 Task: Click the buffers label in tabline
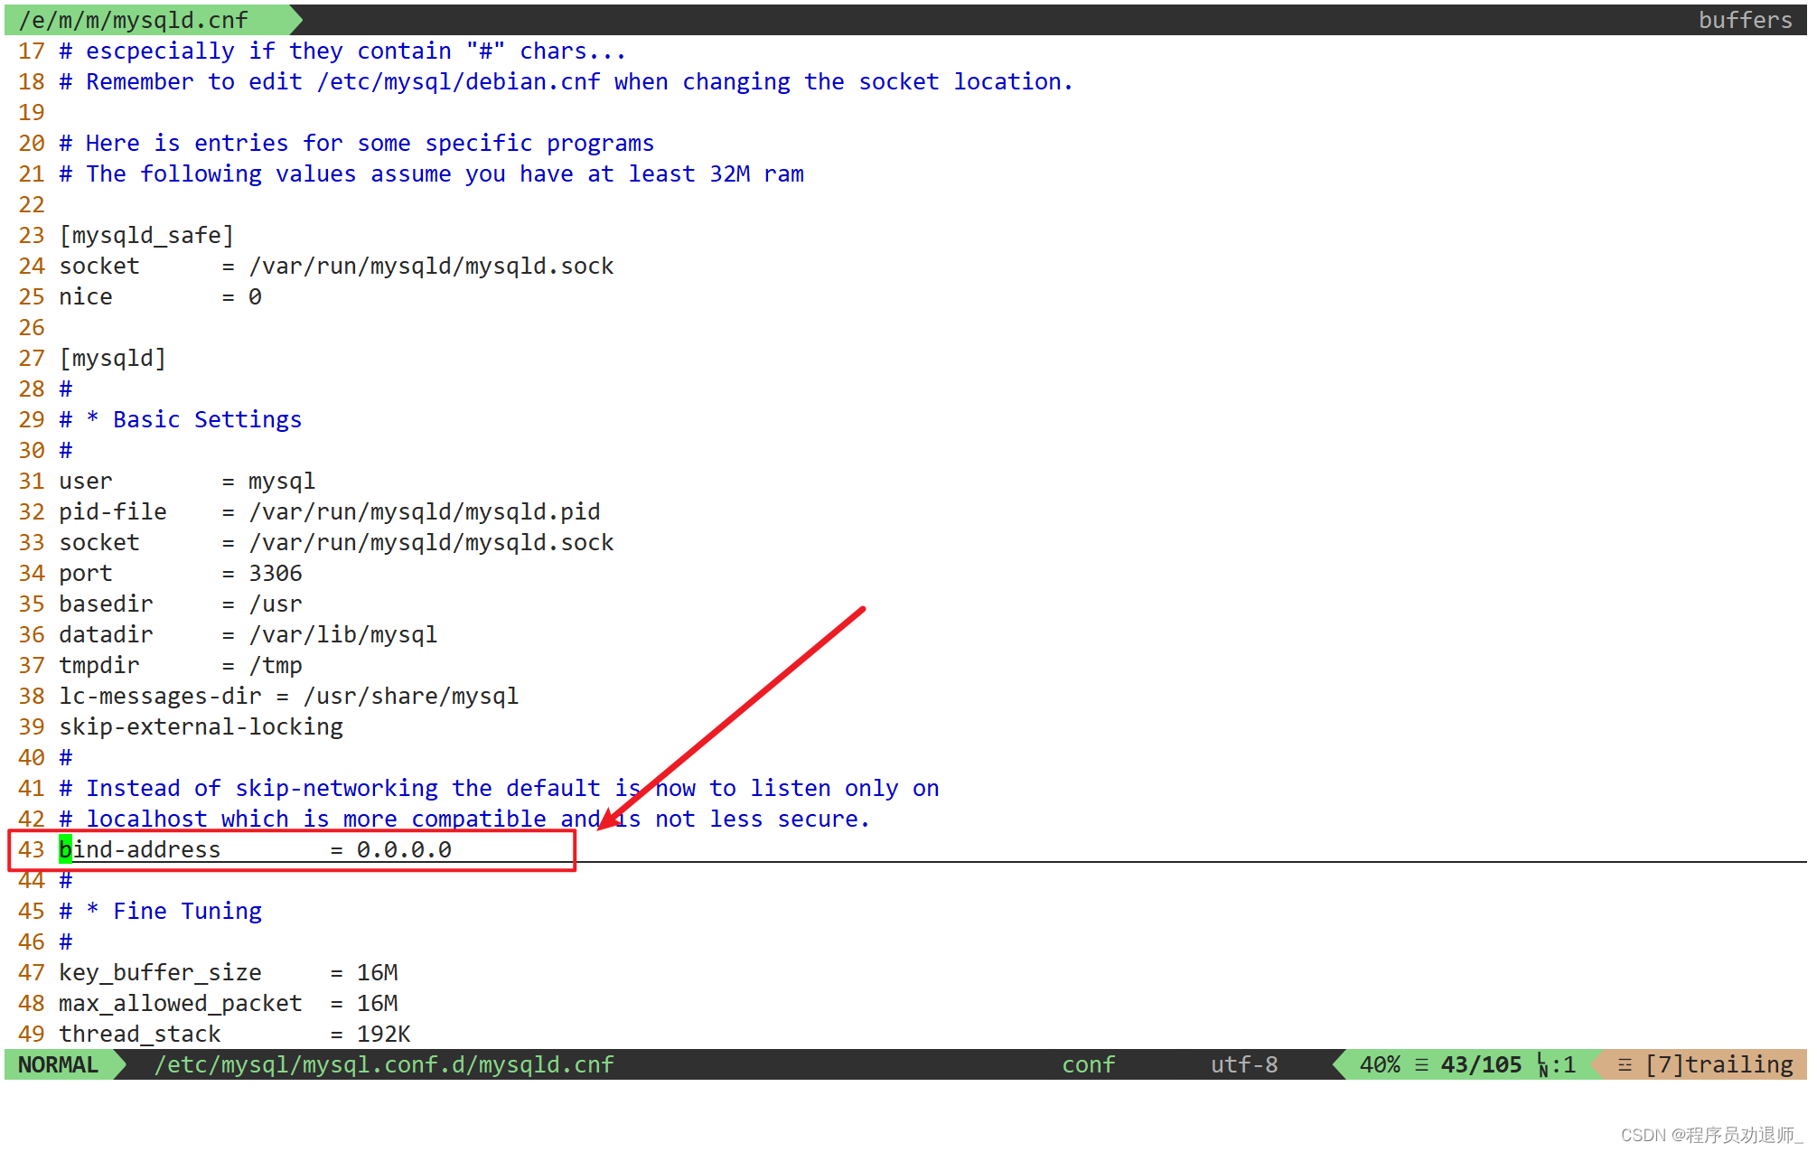(x=1744, y=20)
